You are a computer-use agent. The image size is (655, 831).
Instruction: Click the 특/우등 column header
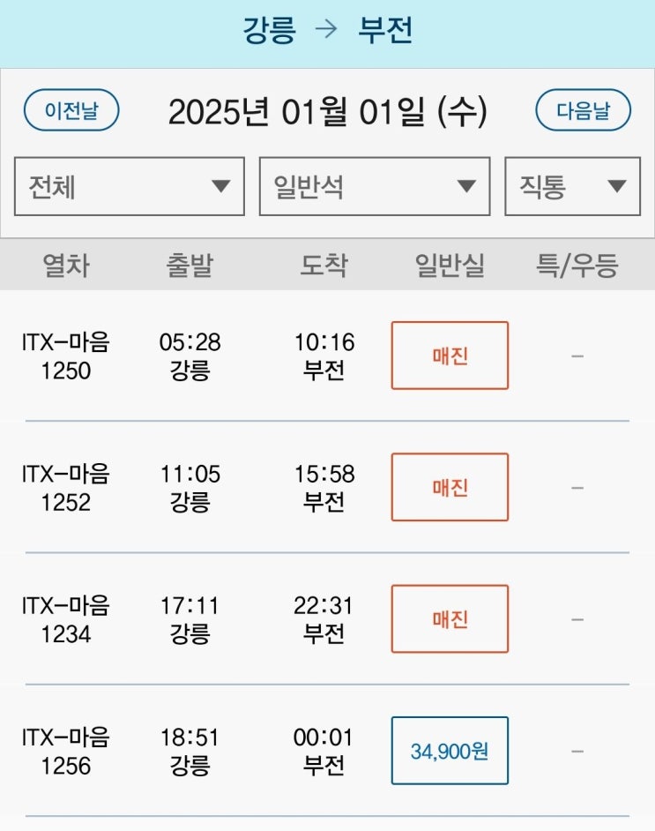577,265
